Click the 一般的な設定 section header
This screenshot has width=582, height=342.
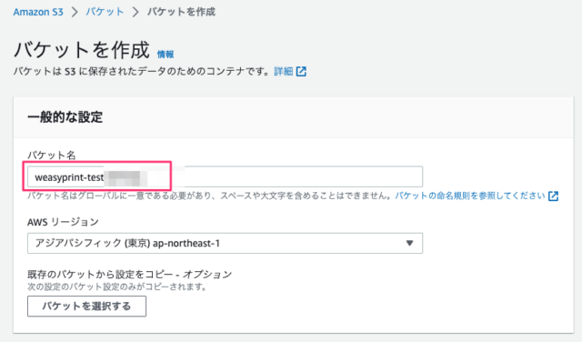(65, 117)
